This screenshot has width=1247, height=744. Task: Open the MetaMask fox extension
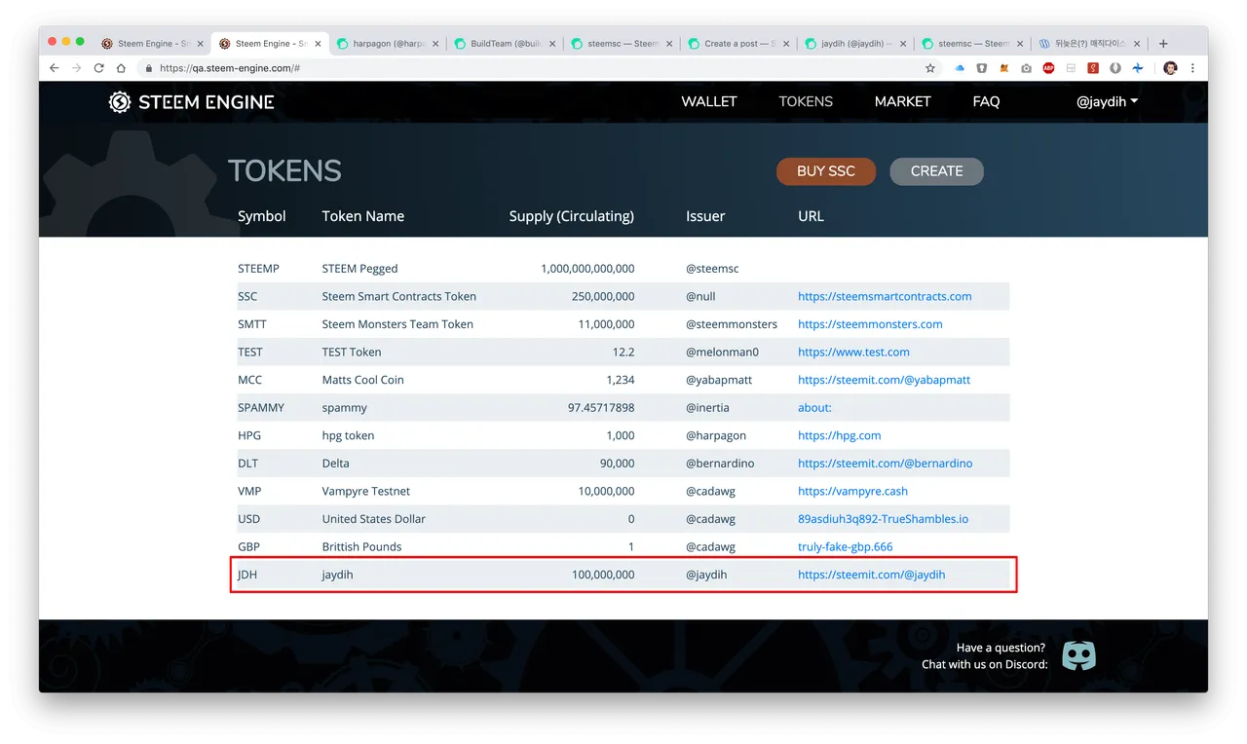[1004, 68]
